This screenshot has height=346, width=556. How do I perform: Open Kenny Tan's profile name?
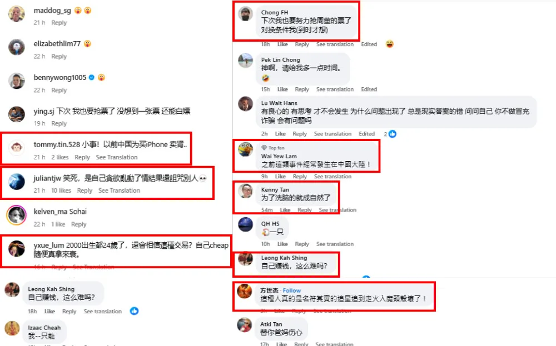[x=275, y=190]
